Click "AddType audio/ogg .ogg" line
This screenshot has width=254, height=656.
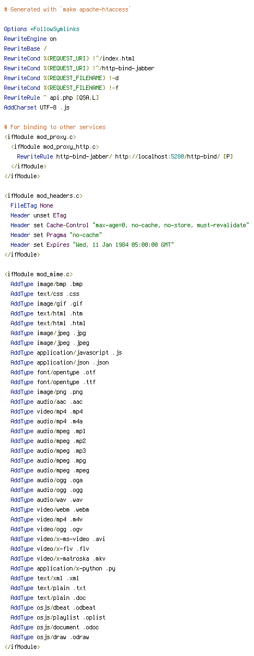click(46, 490)
